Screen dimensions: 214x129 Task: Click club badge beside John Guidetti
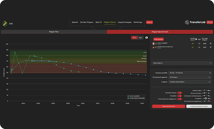click(x=156, y=43)
